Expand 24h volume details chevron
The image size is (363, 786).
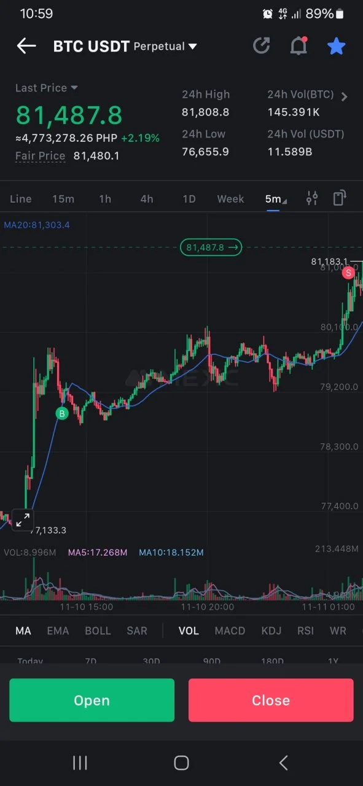point(344,96)
